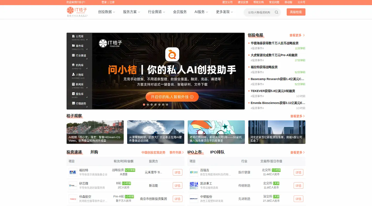Click 查看更多 next to 创投电报
Viewport: 372px width, 206px height.
[297, 35]
